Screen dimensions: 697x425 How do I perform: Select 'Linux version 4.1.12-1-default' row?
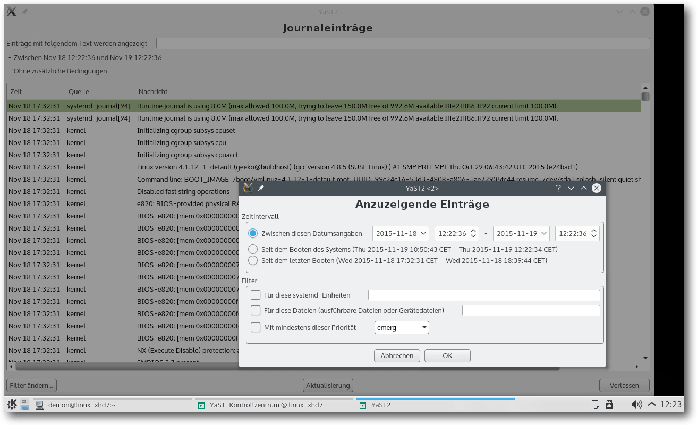point(324,167)
